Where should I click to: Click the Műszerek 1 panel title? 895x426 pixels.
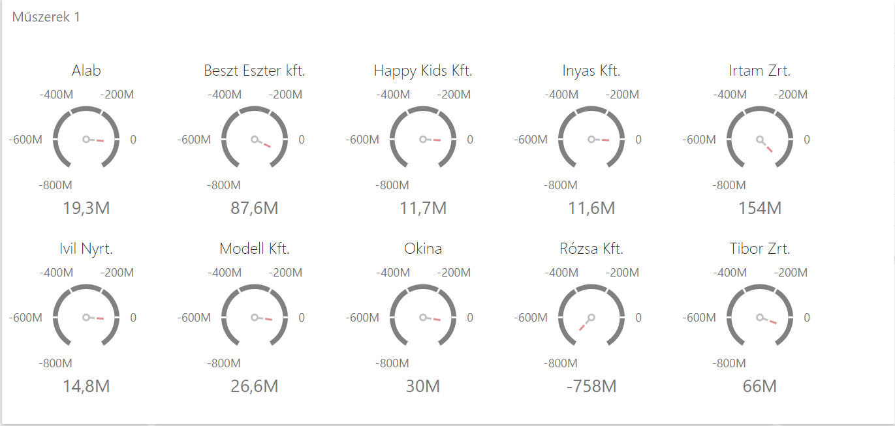[x=46, y=17]
